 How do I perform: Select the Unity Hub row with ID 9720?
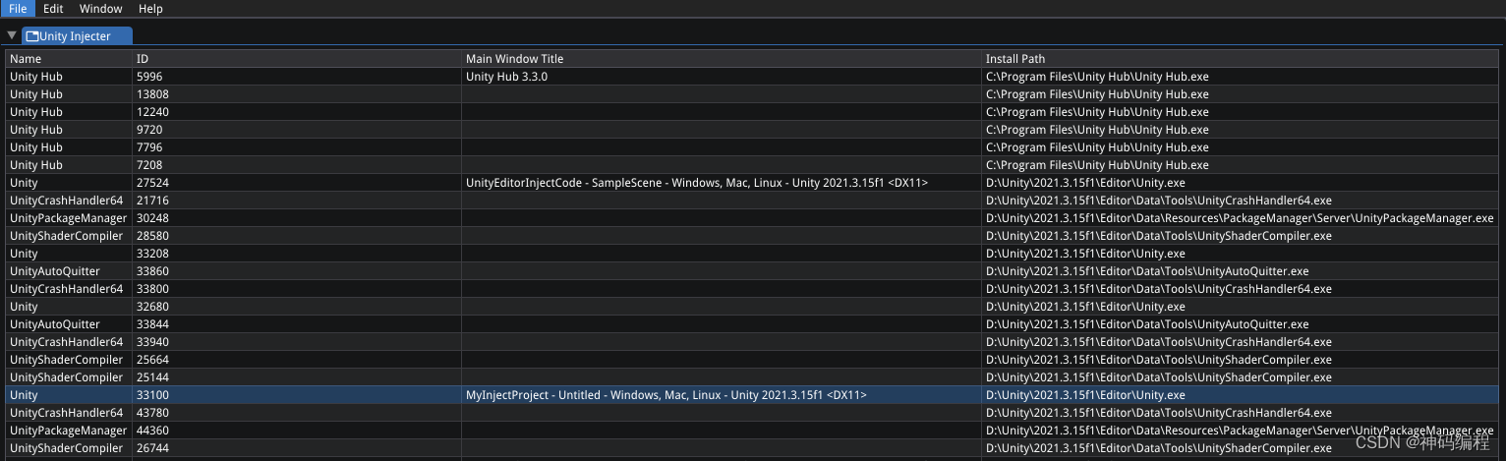point(752,130)
